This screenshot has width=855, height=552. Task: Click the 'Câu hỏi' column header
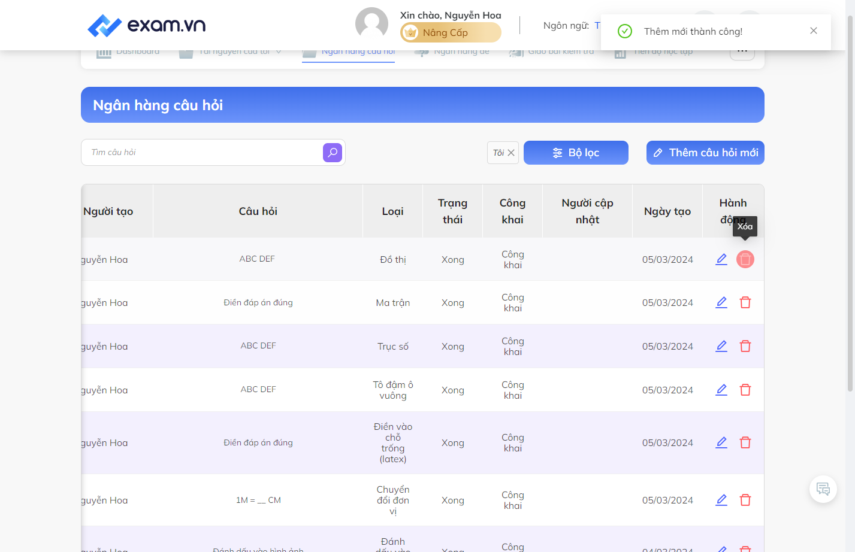pos(258,211)
